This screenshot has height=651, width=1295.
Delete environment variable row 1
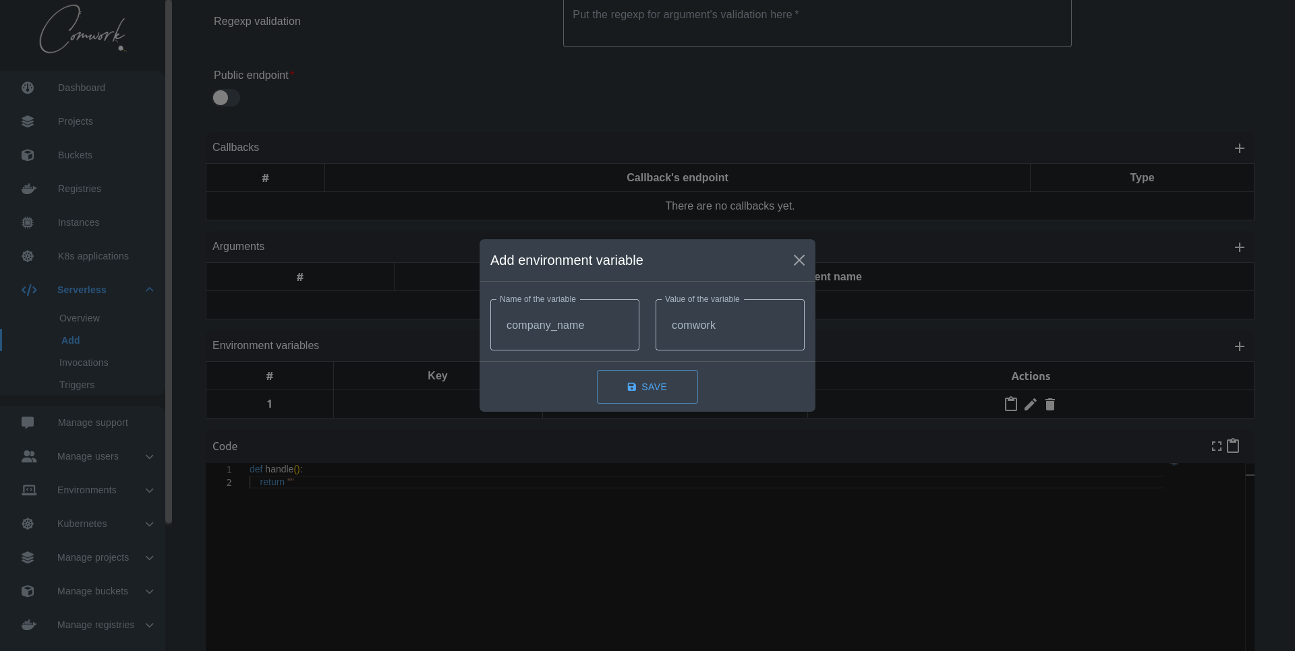[1050, 404]
